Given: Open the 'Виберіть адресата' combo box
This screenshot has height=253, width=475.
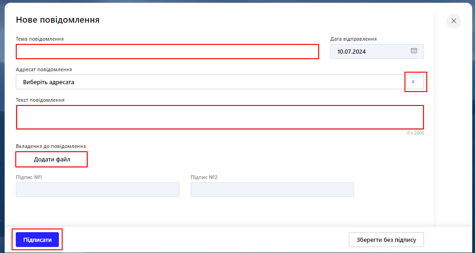Looking at the screenshot, I should [x=220, y=82].
